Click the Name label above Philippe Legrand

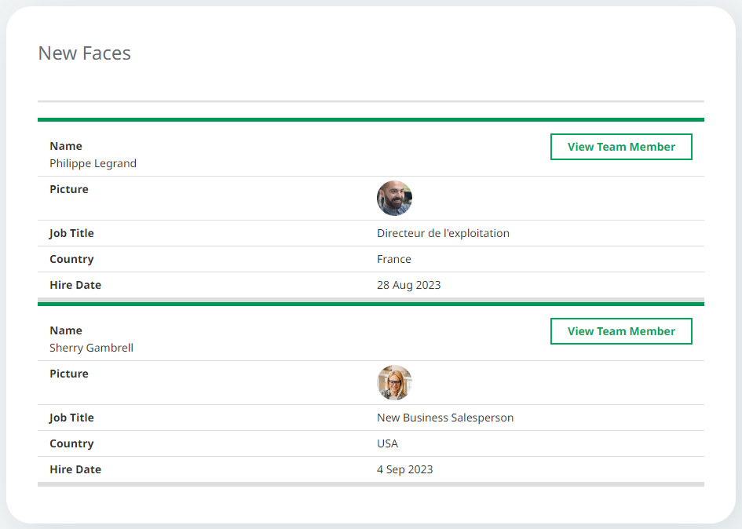[x=66, y=146]
